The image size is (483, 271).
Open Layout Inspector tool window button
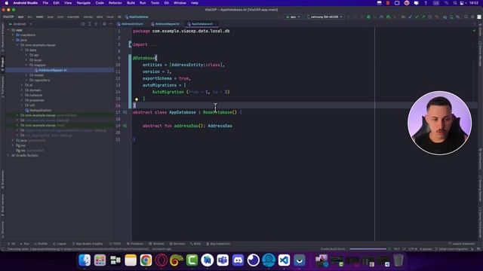coord(462,244)
